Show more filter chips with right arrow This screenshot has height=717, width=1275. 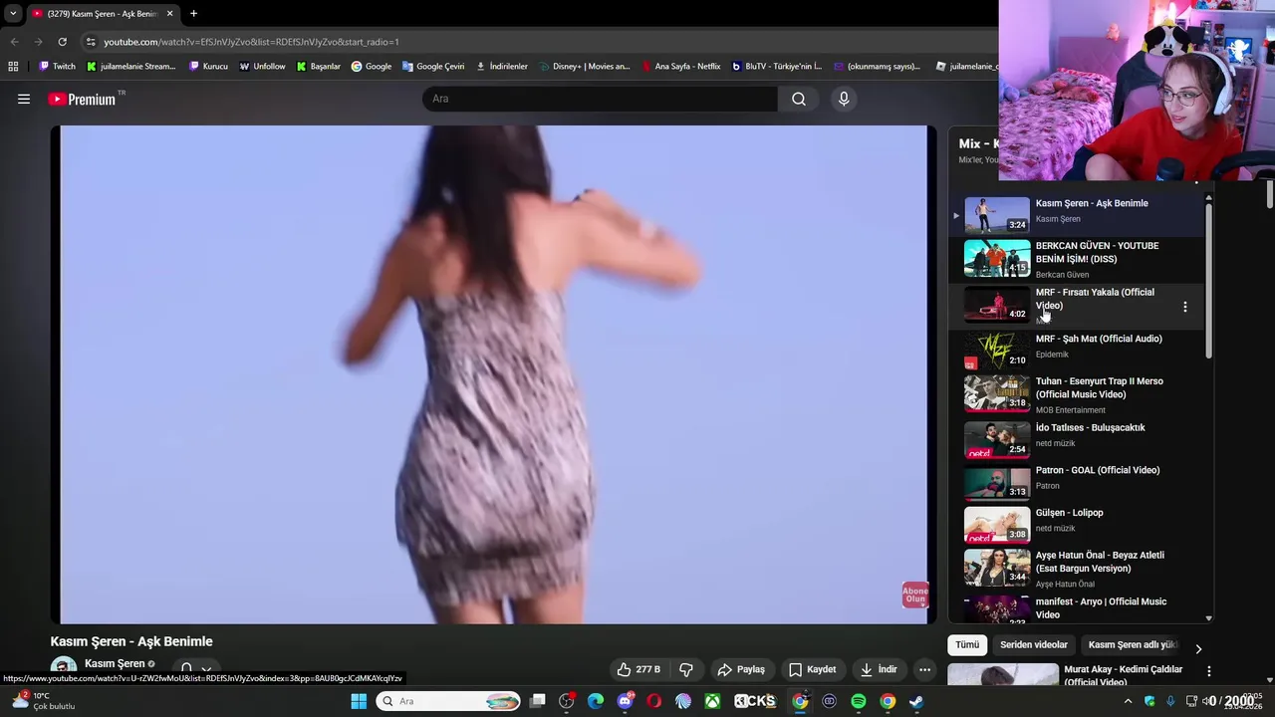point(1198,648)
